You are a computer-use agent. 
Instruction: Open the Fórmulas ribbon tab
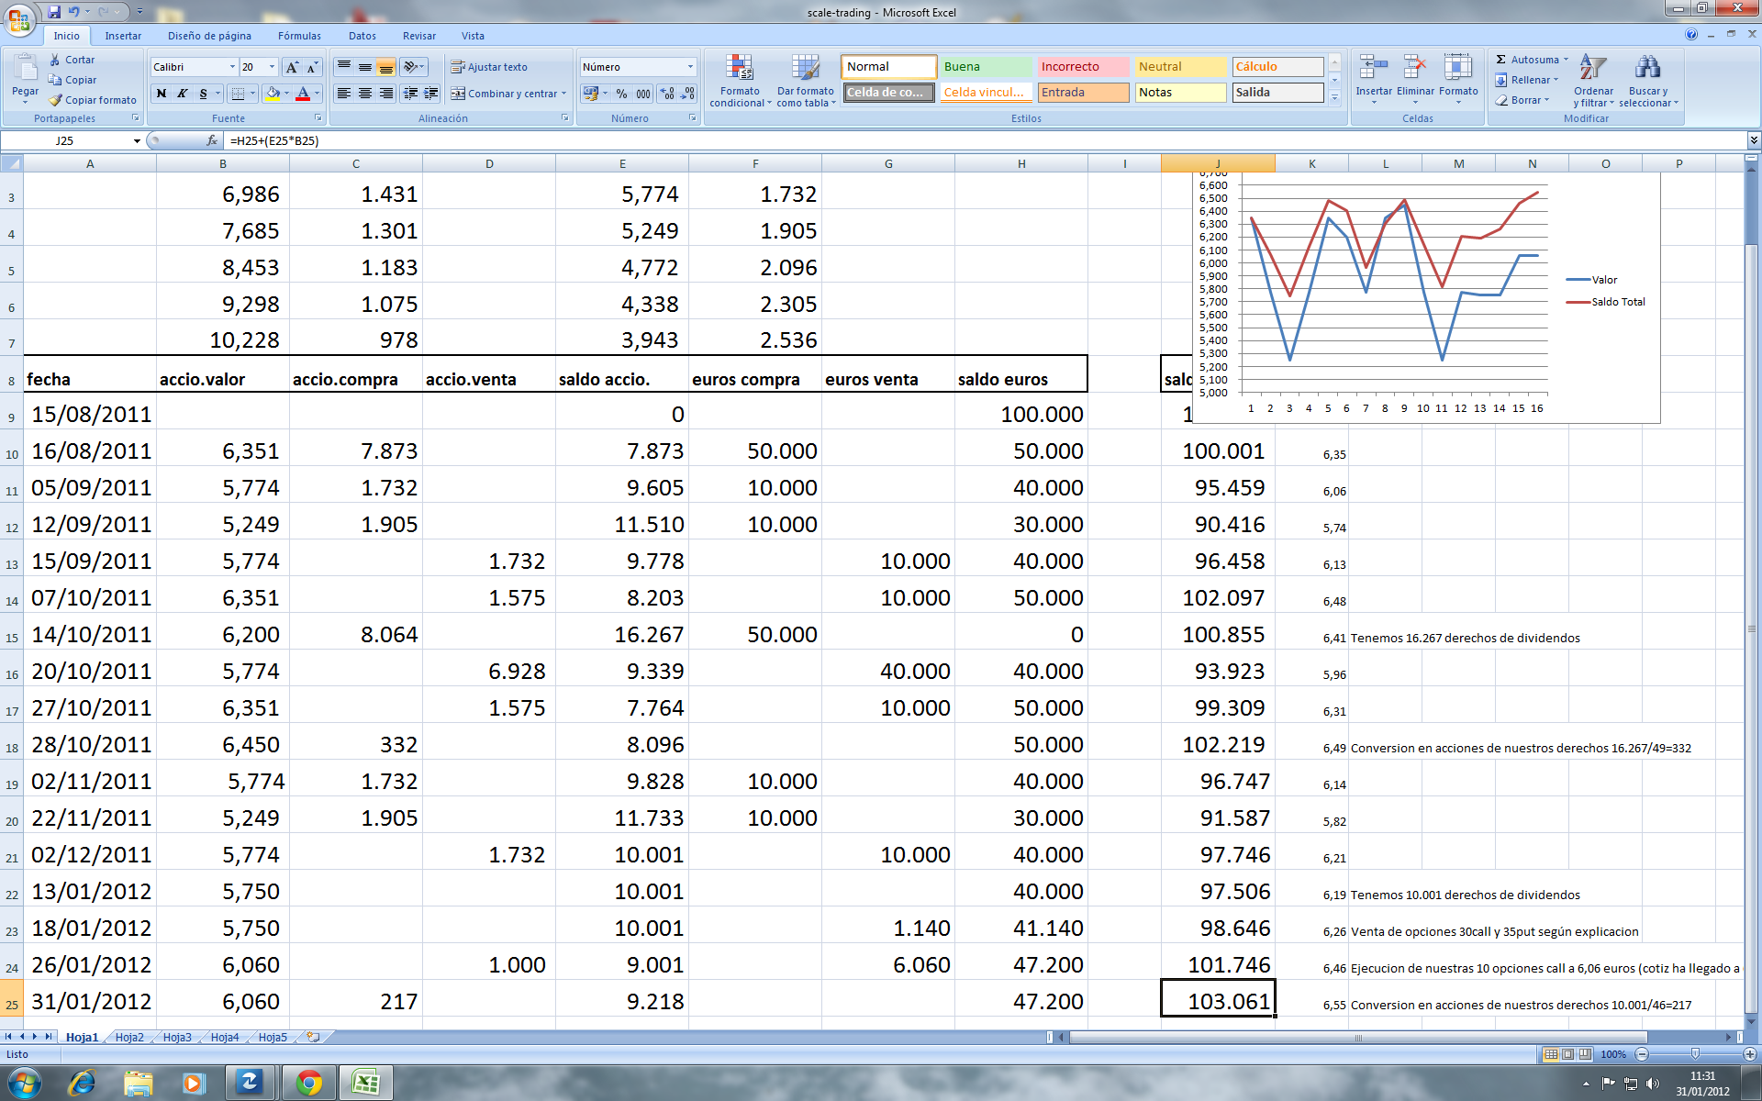(x=299, y=36)
